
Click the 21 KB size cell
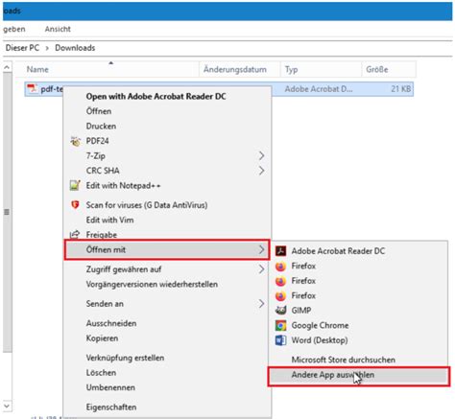pyautogui.click(x=401, y=89)
